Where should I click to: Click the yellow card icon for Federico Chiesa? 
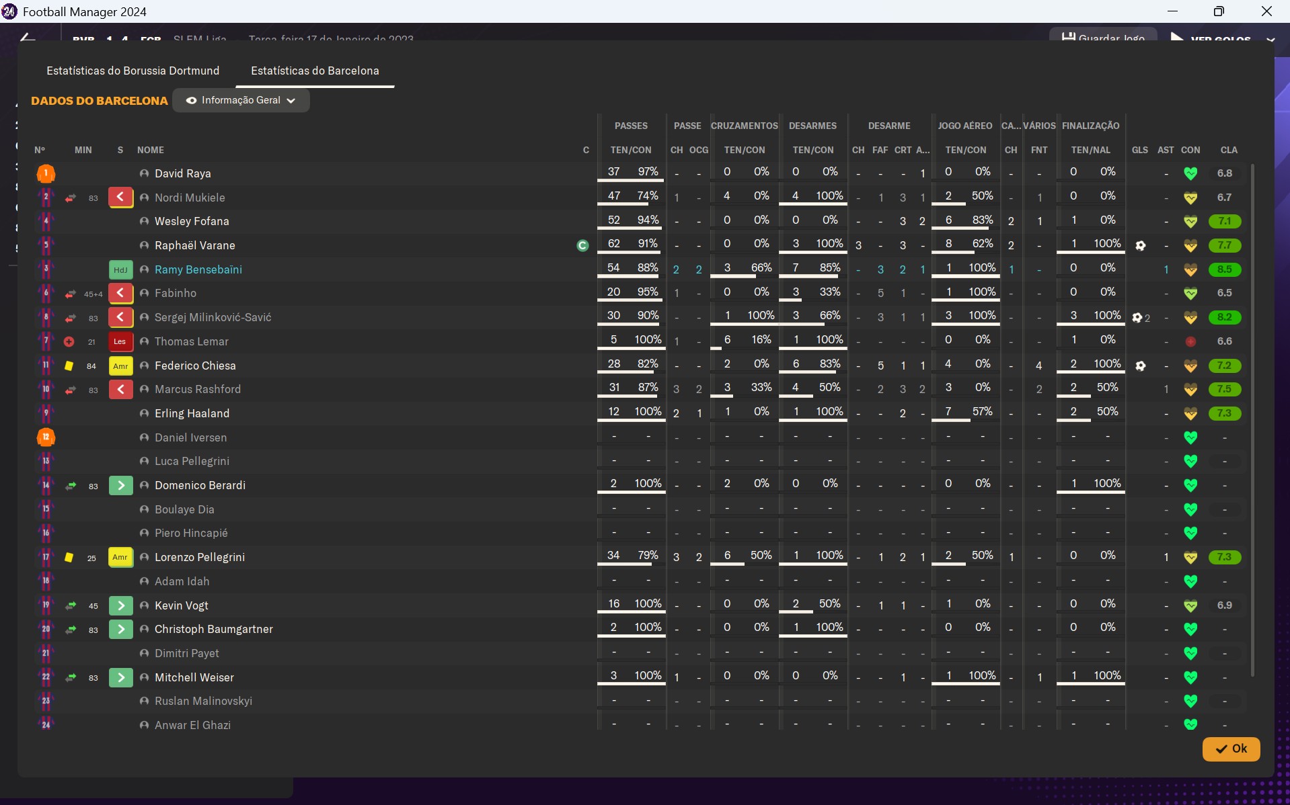69,366
